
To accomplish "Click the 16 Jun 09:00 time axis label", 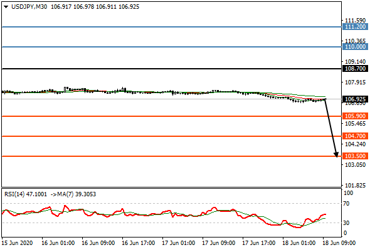I will pyautogui.click(x=98, y=243).
